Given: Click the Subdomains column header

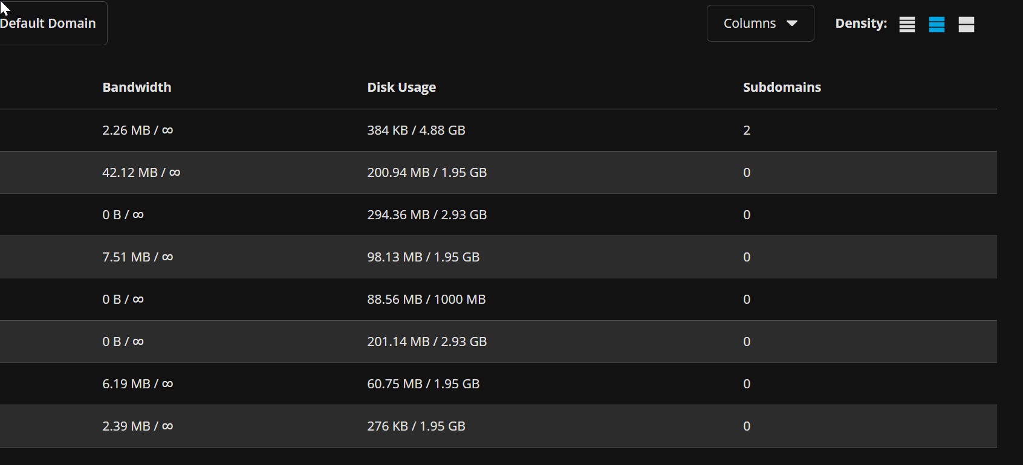Looking at the screenshot, I should [x=782, y=88].
